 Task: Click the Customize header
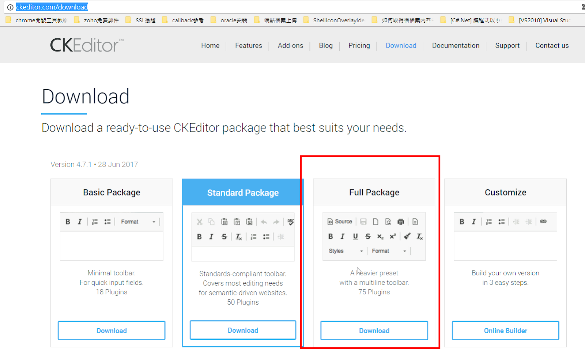(x=506, y=192)
